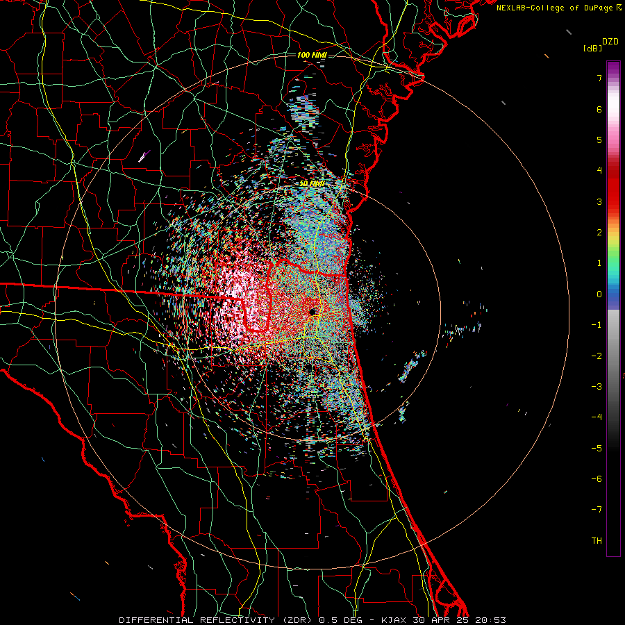This screenshot has width=625, height=625.
Task: Click the 5 label on the color scale
Action: pyautogui.click(x=599, y=140)
